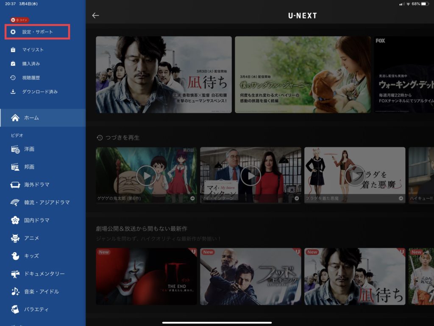Click the アニメ character icon
The width and height of the screenshot is (434, 326).
(15, 238)
